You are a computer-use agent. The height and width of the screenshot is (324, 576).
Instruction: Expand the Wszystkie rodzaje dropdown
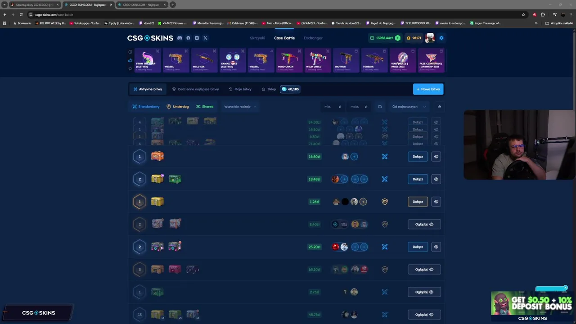(240, 107)
